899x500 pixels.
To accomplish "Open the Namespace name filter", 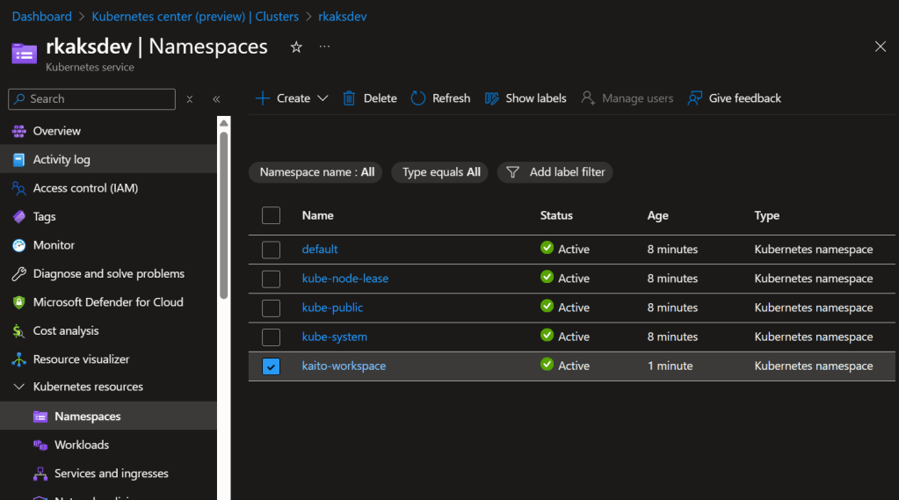I will pyautogui.click(x=316, y=172).
